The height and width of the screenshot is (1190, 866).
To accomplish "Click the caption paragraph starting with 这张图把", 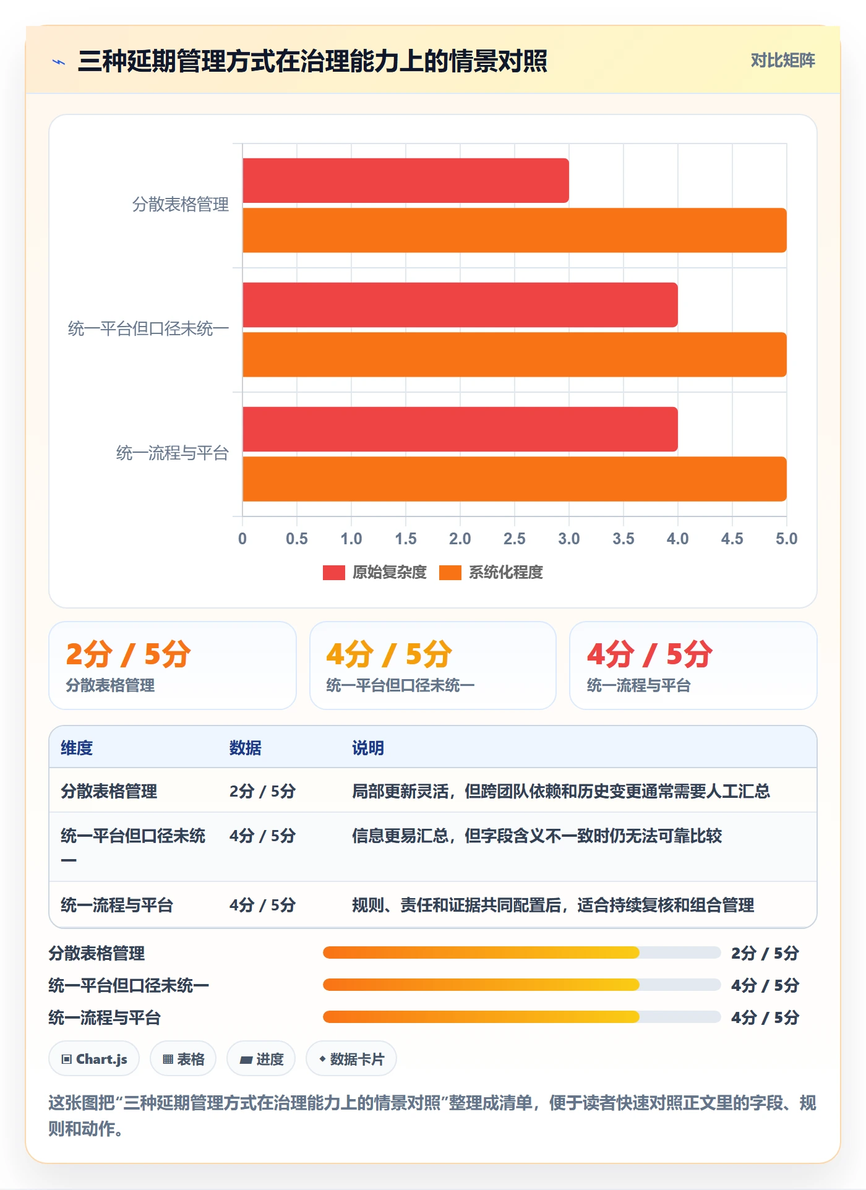I will 432,1116.
